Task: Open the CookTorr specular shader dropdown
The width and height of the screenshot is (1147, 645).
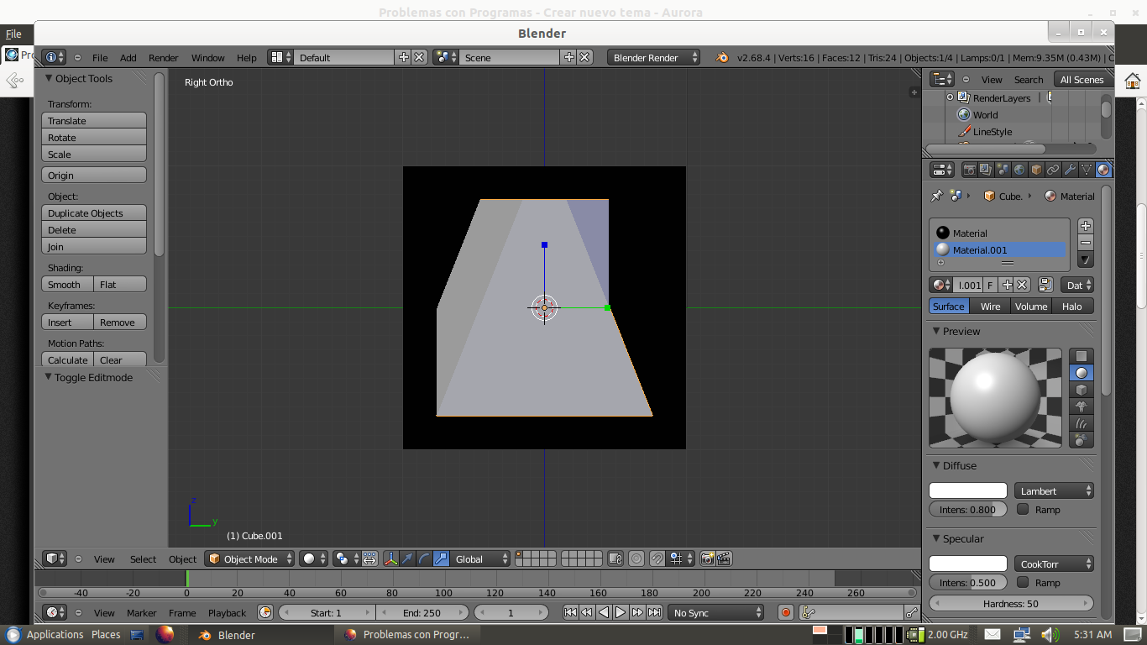Action: 1054,564
